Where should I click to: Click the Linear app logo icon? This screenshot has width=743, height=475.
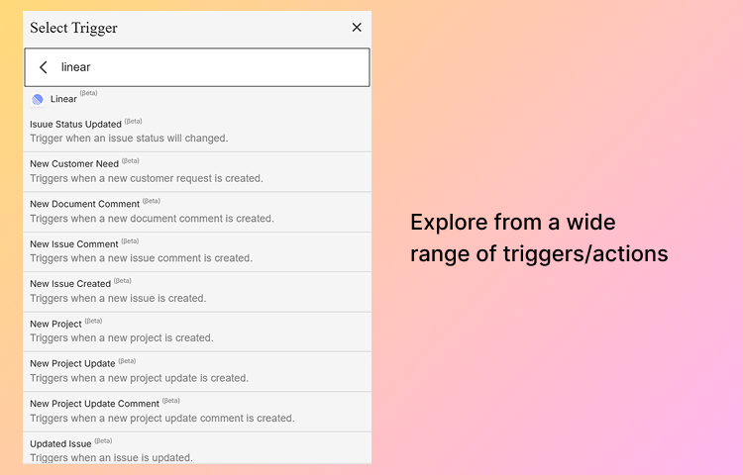click(38, 99)
